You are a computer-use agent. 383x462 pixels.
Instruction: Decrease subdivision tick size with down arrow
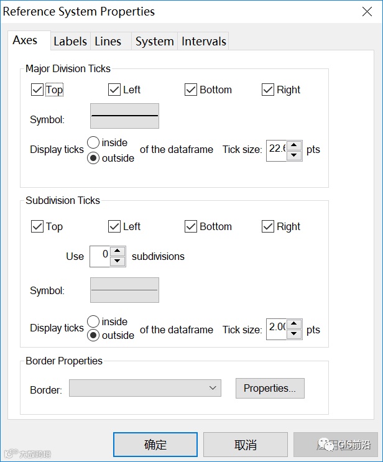(293, 334)
